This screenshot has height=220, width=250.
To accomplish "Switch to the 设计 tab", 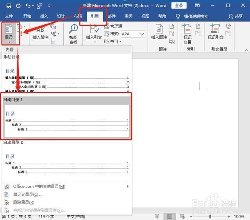I will 61,16.
